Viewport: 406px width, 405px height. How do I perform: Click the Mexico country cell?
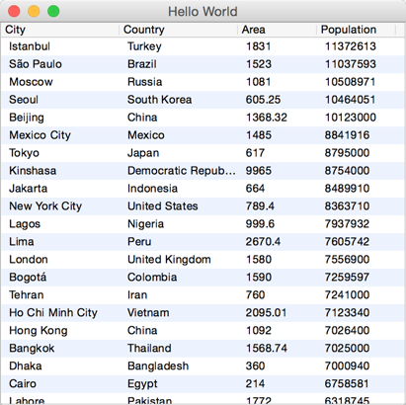click(x=146, y=135)
